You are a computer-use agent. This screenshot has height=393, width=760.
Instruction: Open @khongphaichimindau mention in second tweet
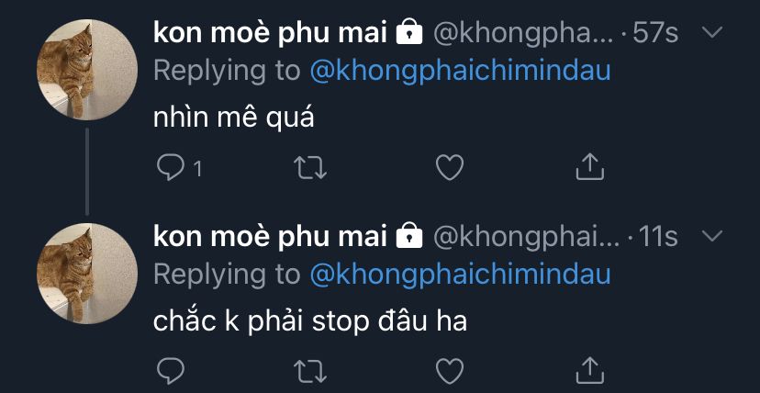(x=460, y=275)
